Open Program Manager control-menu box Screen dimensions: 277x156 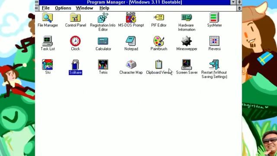click(x=37, y=2)
